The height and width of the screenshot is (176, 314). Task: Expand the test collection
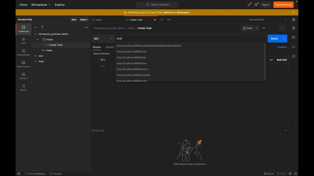35,56
